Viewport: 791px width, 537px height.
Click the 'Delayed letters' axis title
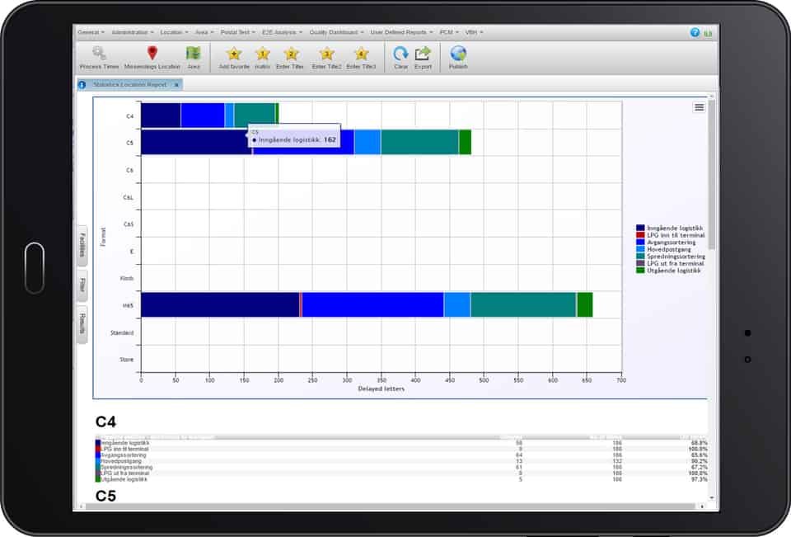tap(381, 389)
